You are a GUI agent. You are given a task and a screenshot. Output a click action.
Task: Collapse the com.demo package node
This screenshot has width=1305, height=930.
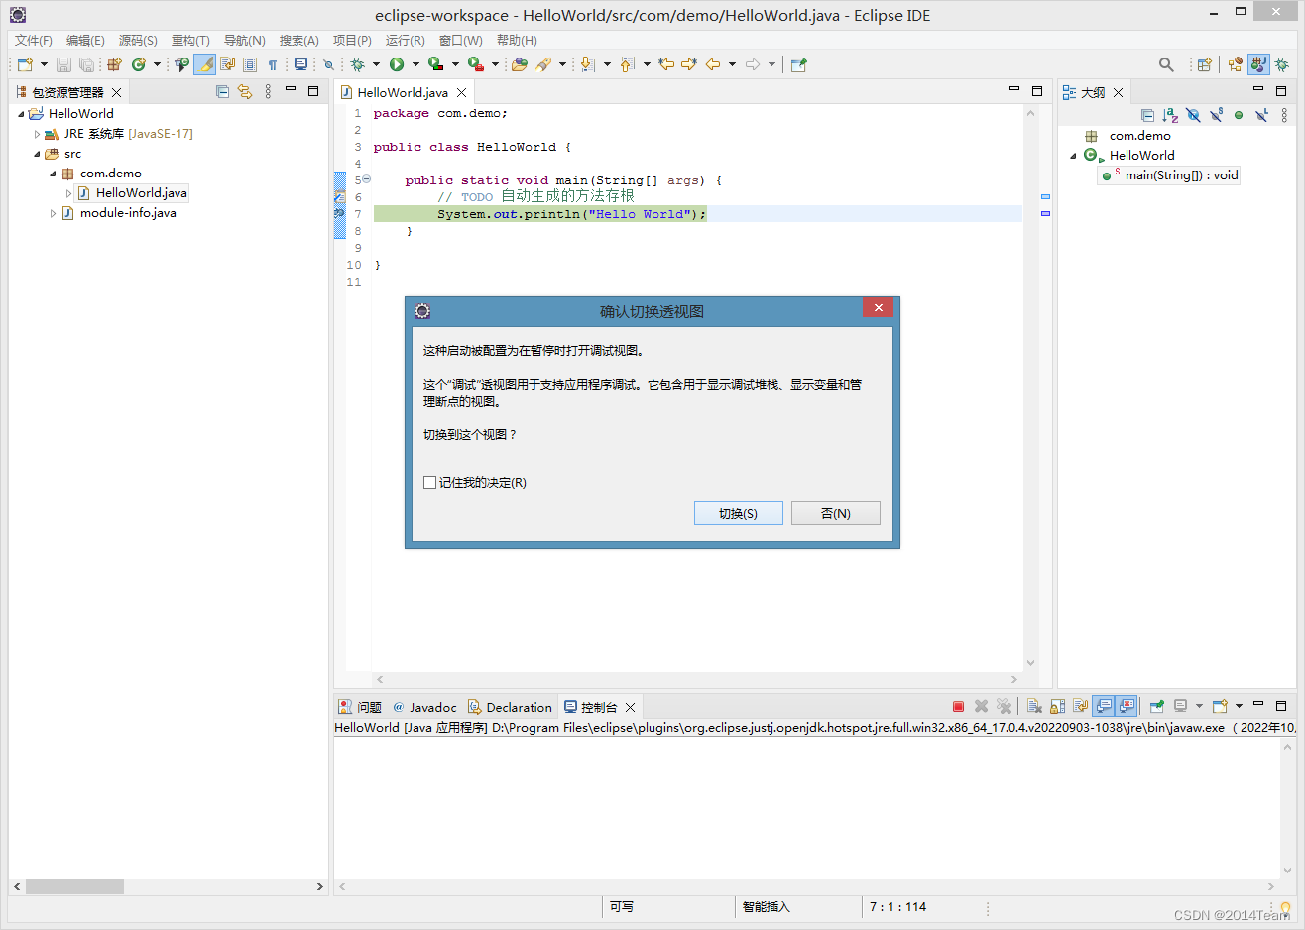[x=53, y=174]
